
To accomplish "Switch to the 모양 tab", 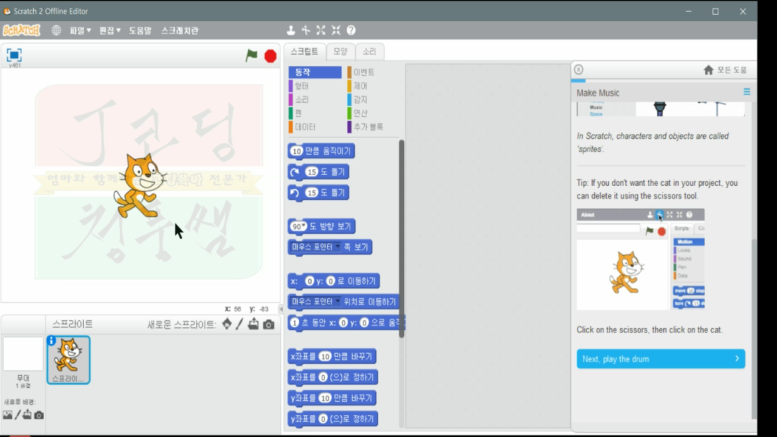I will point(341,52).
